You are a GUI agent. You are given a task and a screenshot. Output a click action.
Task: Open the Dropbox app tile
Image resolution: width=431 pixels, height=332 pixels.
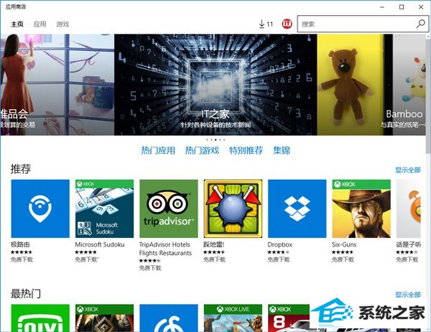pos(297,208)
